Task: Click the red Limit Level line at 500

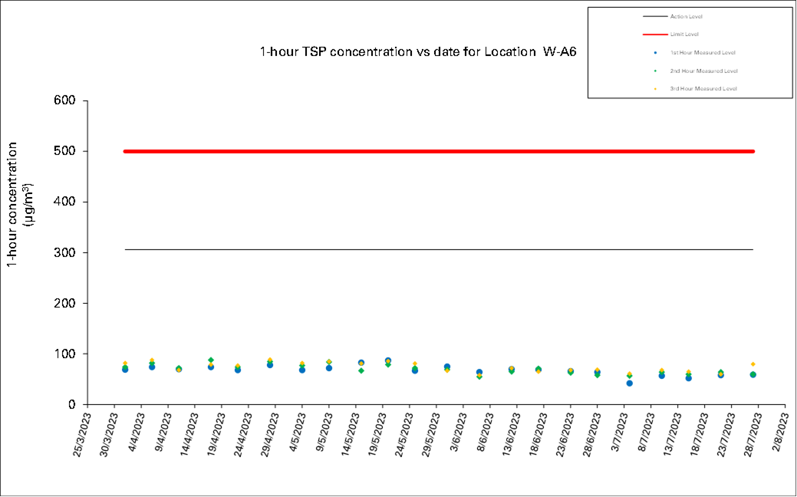Action: pos(439,151)
